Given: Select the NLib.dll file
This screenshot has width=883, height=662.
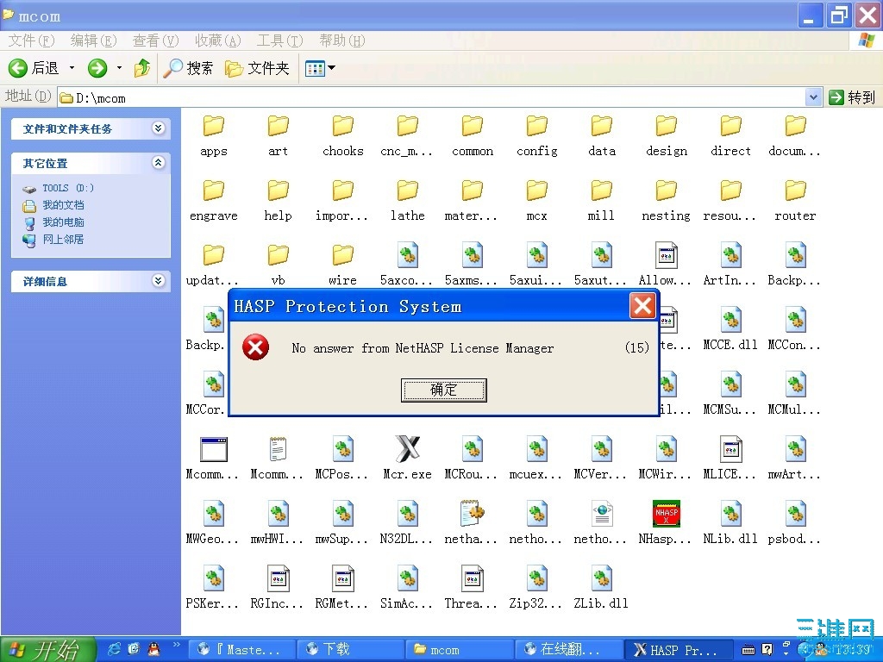Looking at the screenshot, I should 731,514.
